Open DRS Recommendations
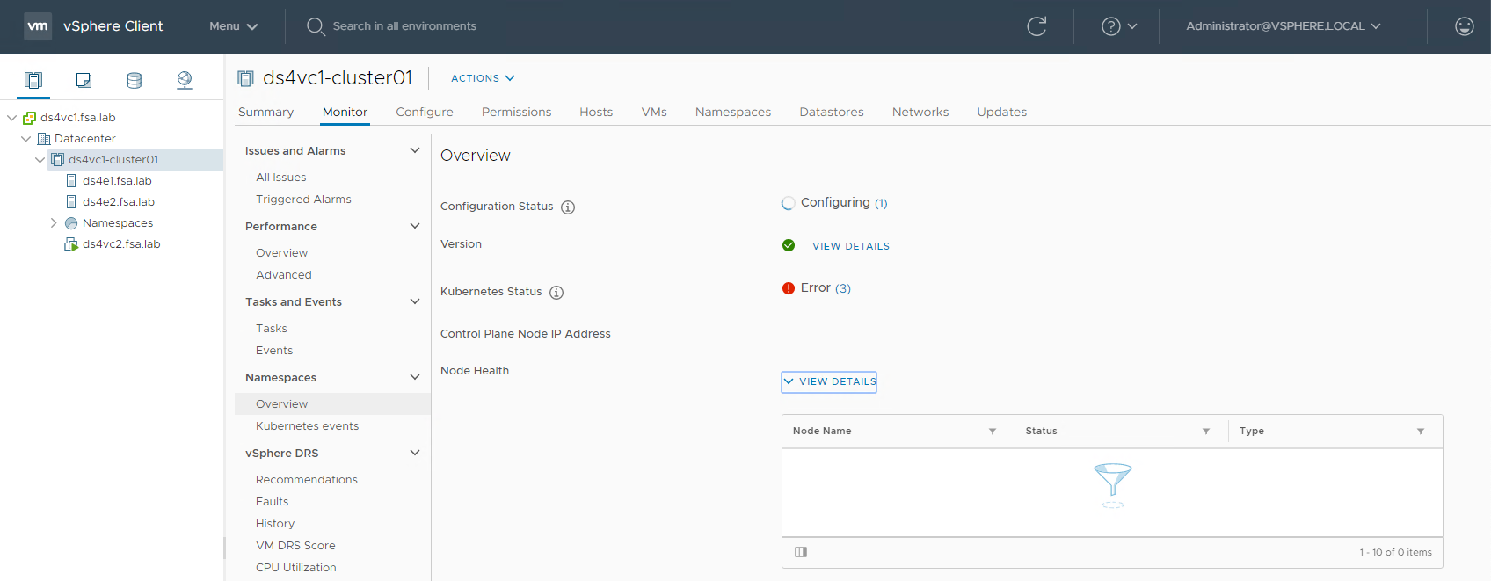1491x581 pixels. pyautogui.click(x=307, y=480)
